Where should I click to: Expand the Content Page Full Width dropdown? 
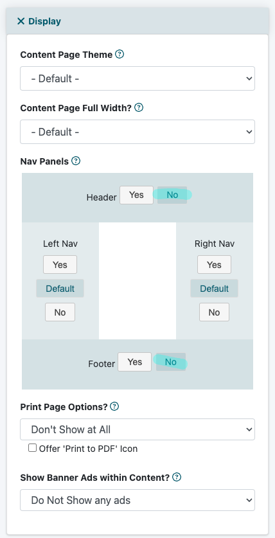click(137, 132)
